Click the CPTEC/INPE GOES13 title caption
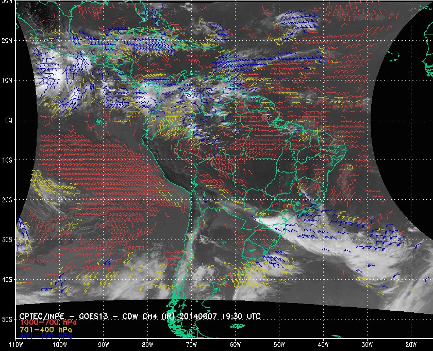Screen dimensions: 433x351 pyautogui.click(x=140, y=316)
